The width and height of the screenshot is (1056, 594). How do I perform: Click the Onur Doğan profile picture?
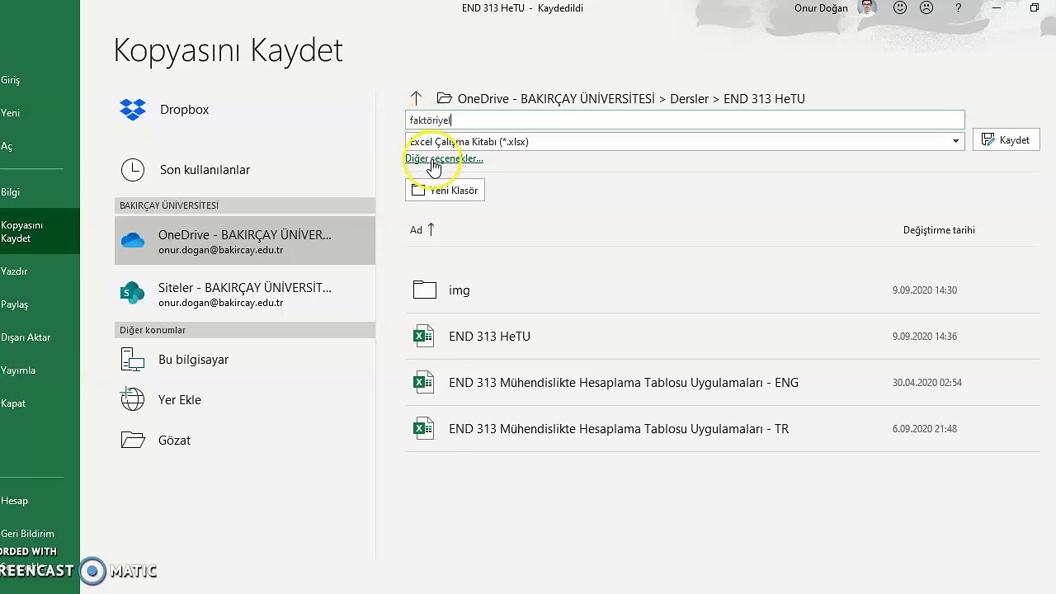point(866,7)
